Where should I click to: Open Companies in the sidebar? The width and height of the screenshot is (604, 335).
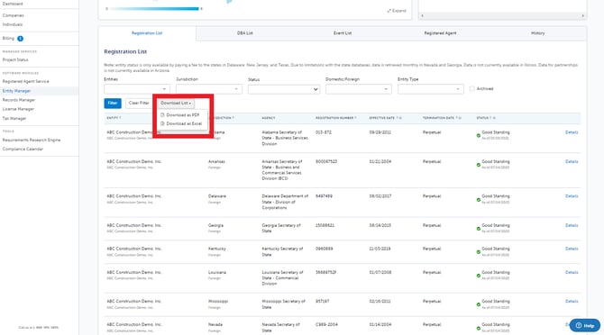pos(14,15)
